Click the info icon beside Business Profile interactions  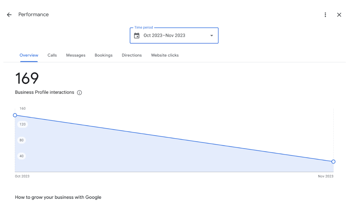tap(79, 93)
